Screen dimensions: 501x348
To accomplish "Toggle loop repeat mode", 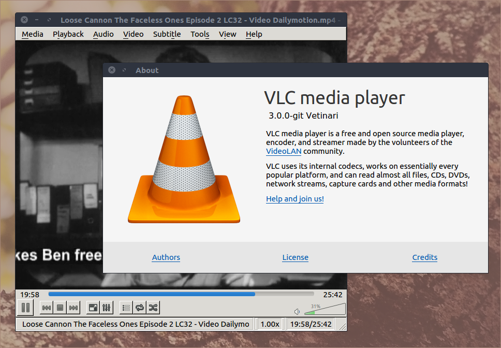I will [139, 308].
